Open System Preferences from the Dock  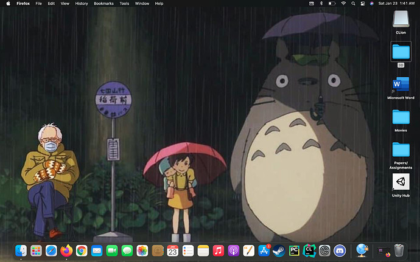(324, 251)
